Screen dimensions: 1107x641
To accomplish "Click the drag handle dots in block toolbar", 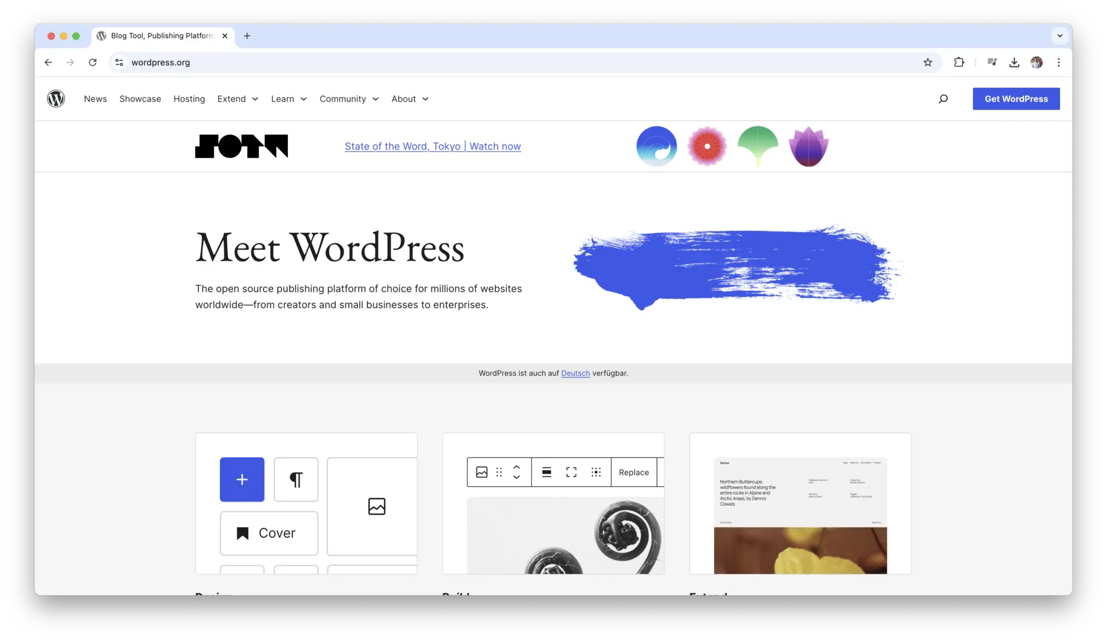I will (499, 472).
